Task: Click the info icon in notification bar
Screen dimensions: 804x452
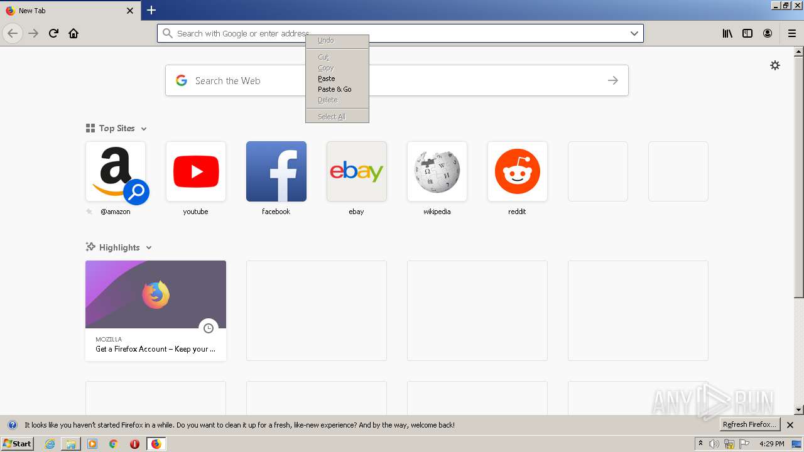Action: point(12,425)
